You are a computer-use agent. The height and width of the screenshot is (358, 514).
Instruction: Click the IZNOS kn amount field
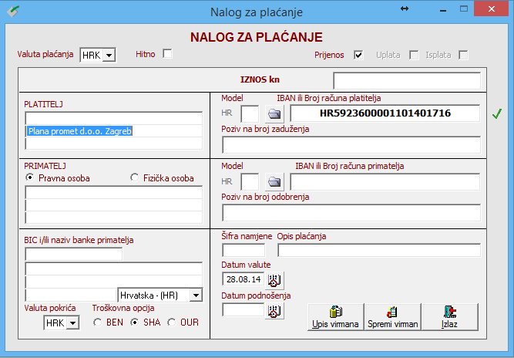pyautogui.click(x=407, y=81)
